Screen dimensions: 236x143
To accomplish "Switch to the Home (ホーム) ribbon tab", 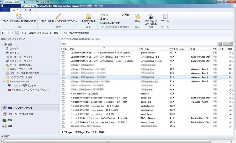I will tap(16, 10).
